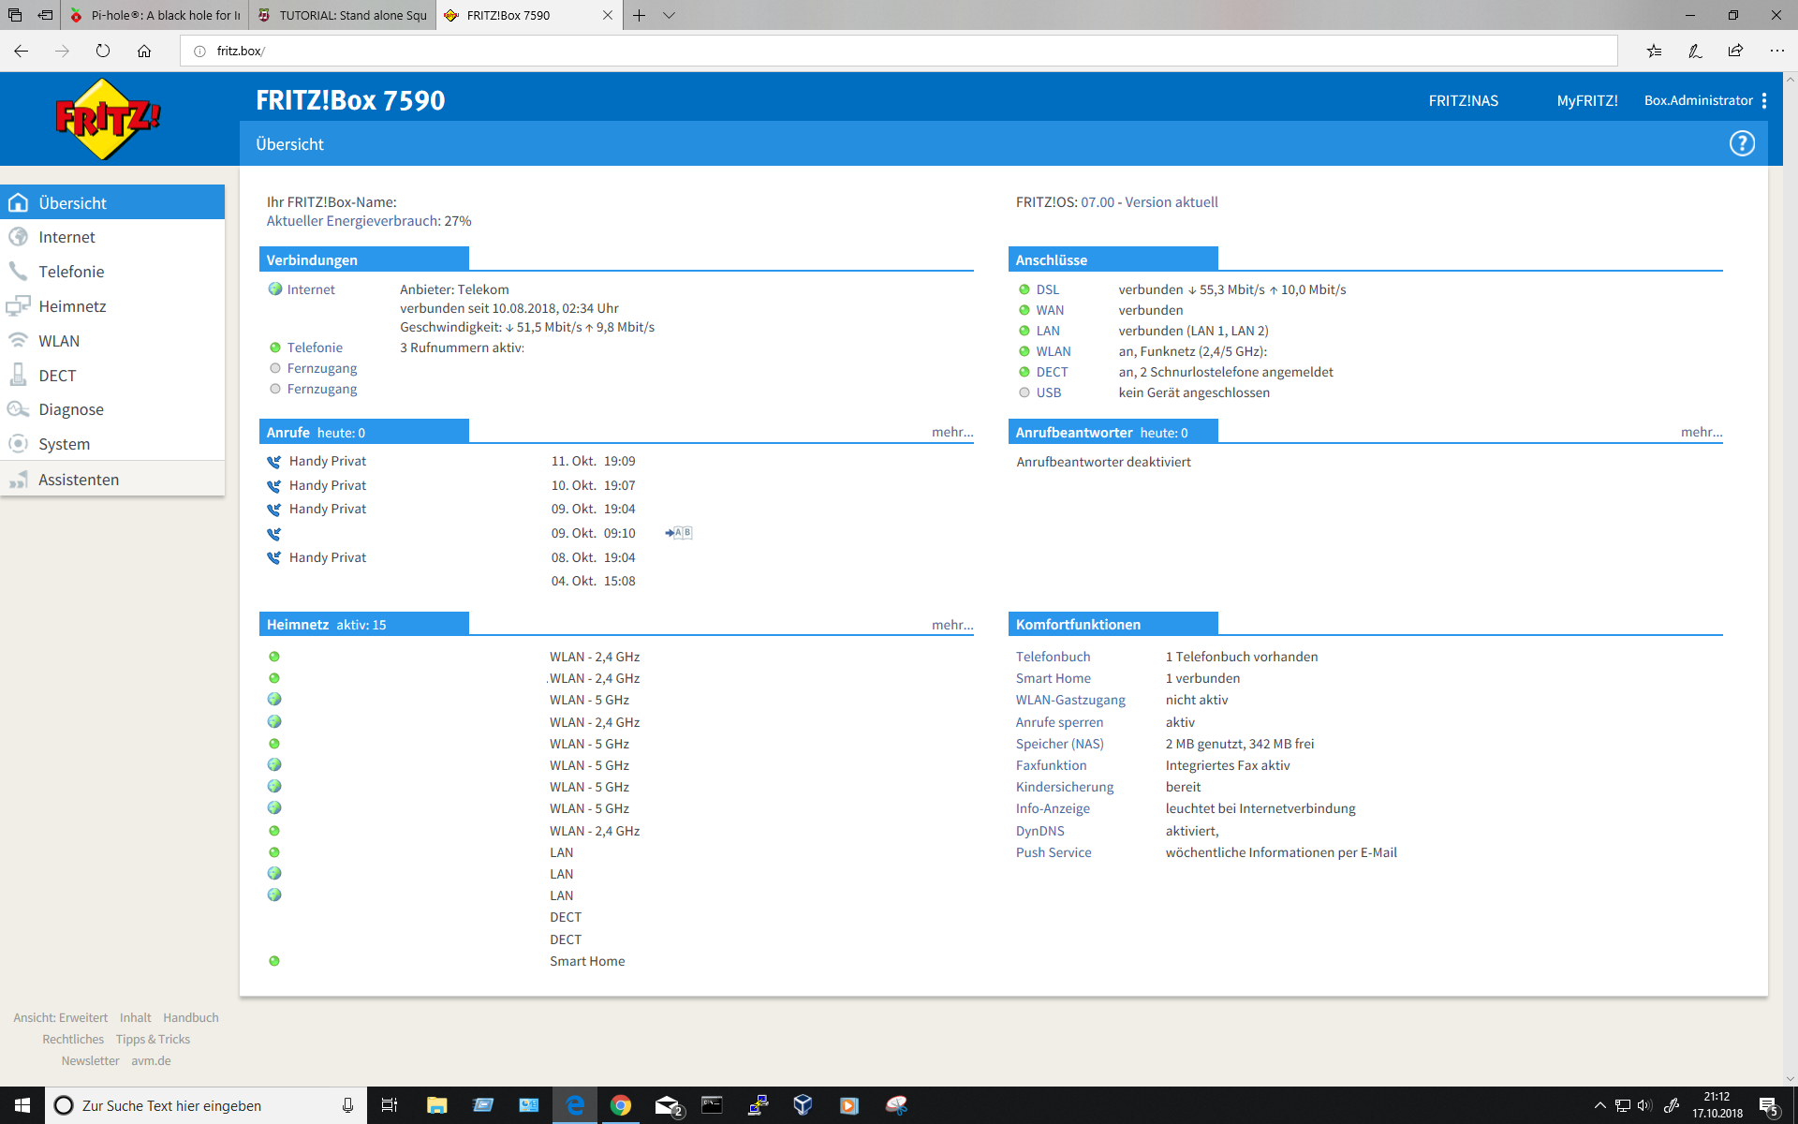This screenshot has width=1798, height=1124.
Task: Click the Edge add notes pen icon
Action: point(1695,51)
